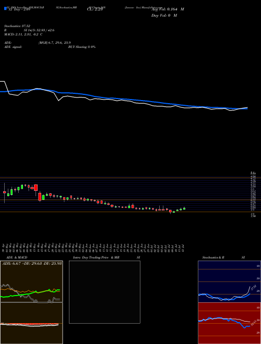Click the 'Avg Vol: 0.164 M' label
Screen dimensions: 261x344
[168, 9]
